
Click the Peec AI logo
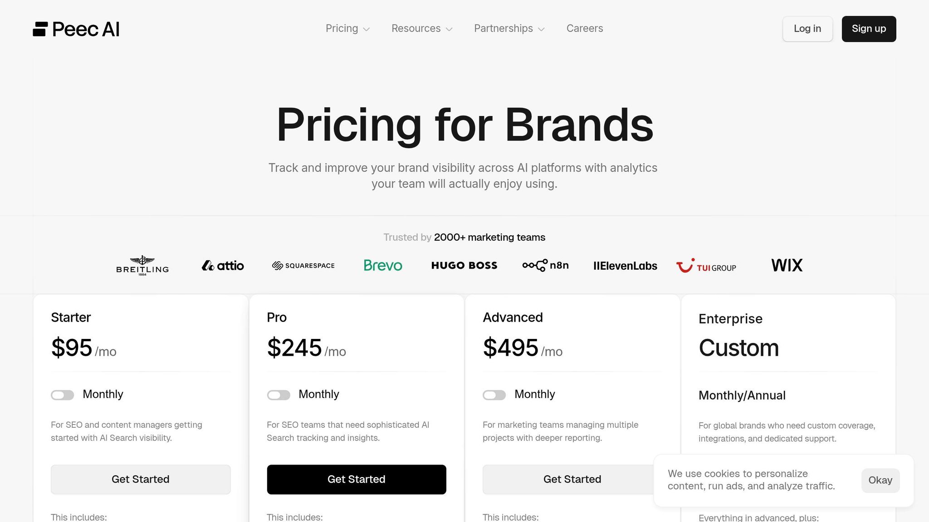point(76,29)
